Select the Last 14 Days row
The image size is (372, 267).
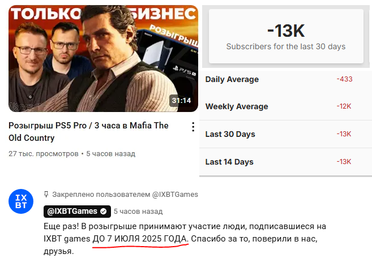pos(285,162)
